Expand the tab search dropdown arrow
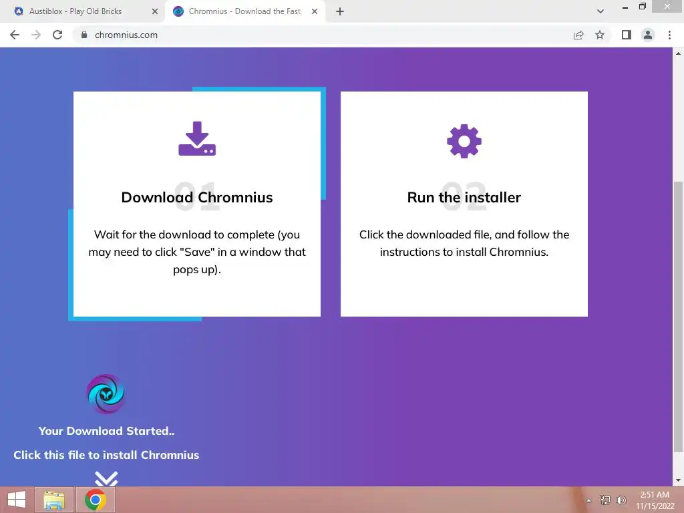Viewport: 684px width, 513px height. coord(601,12)
